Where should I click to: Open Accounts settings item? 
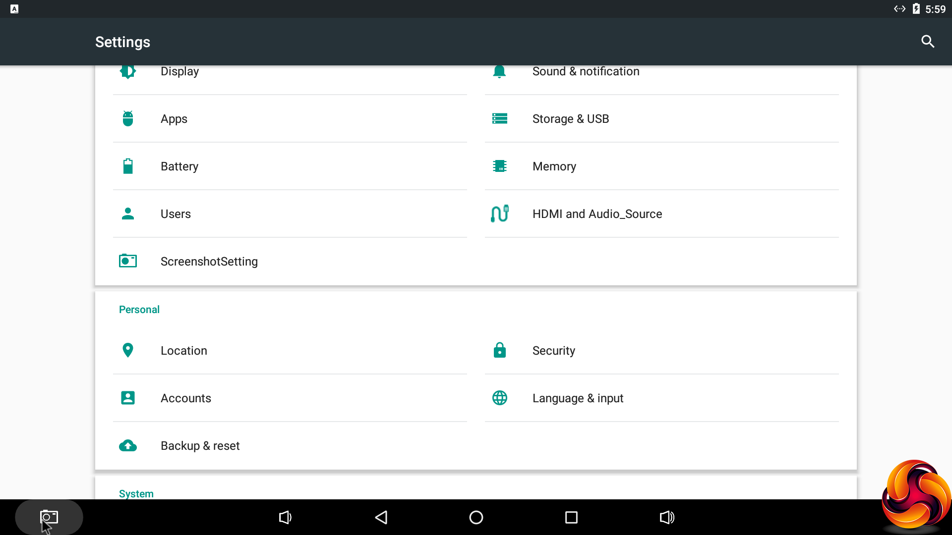click(x=185, y=398)
